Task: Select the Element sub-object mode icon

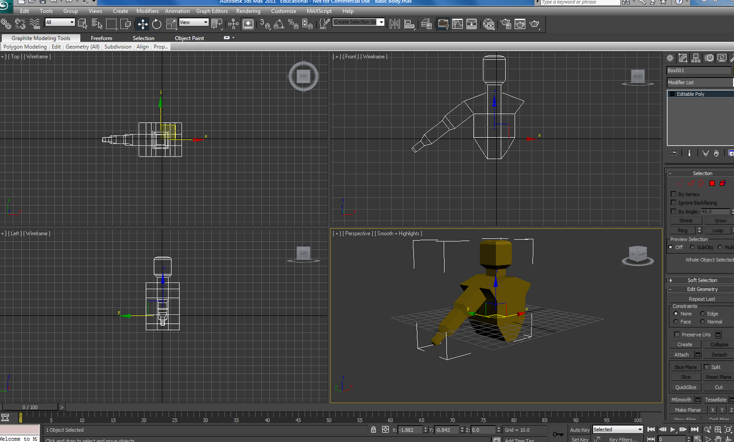Action: click(723, 183)
